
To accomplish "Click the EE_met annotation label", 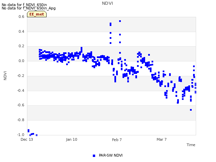I will 37,14.
